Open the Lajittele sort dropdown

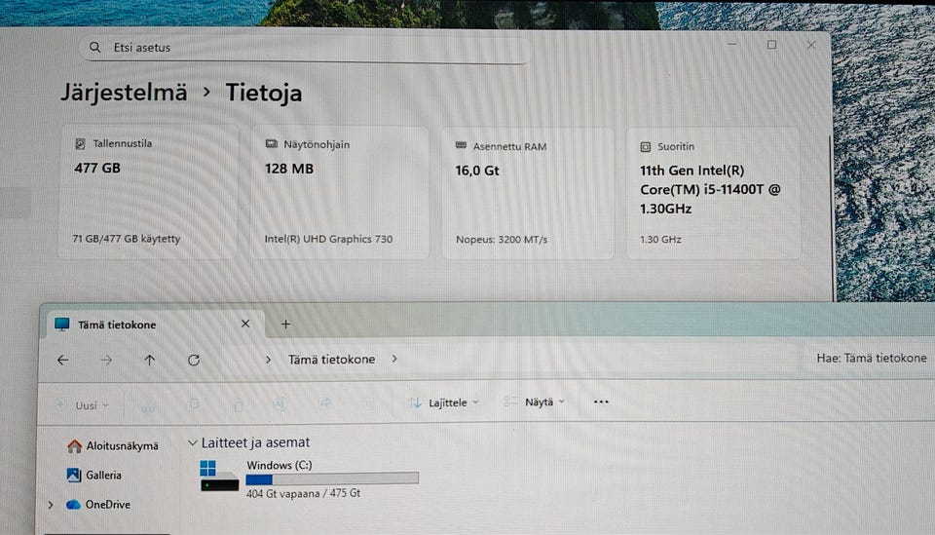click(445, 402)
